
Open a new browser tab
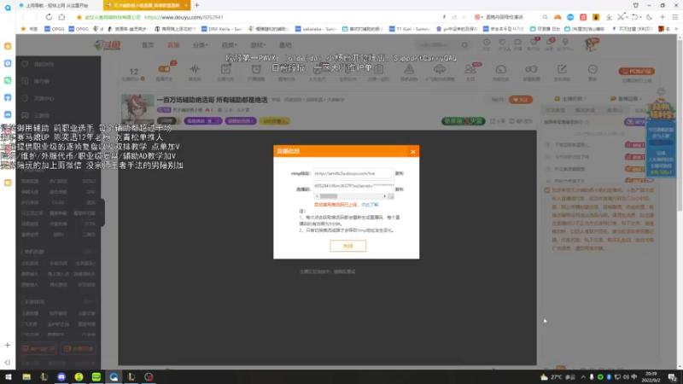click(x=197, y=5)
